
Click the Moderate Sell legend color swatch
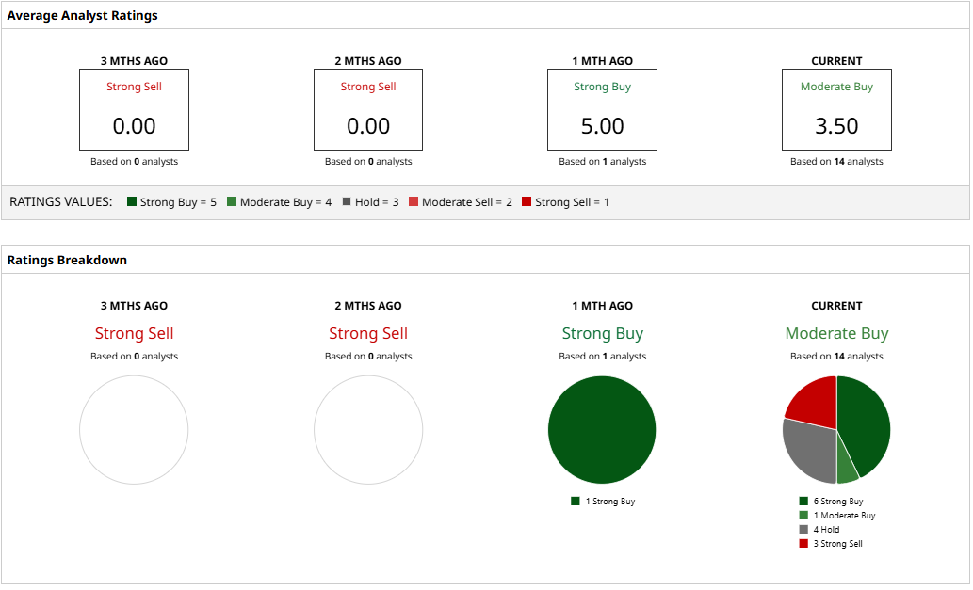click(x=414, y=201)
